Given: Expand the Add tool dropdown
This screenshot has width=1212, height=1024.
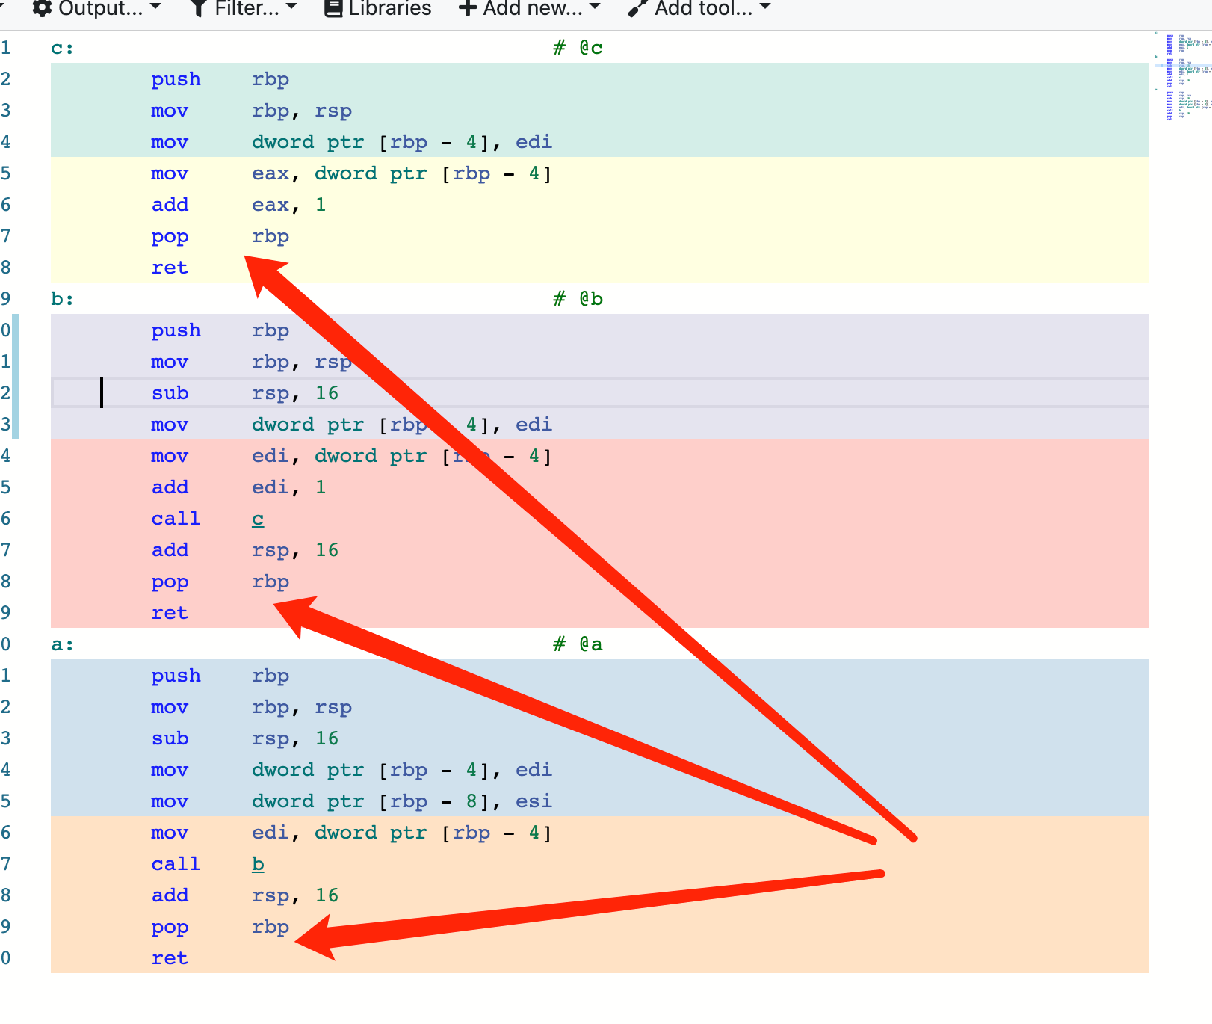Looking at the screenshot, I should pyautogui.click(x=699, y=8).
